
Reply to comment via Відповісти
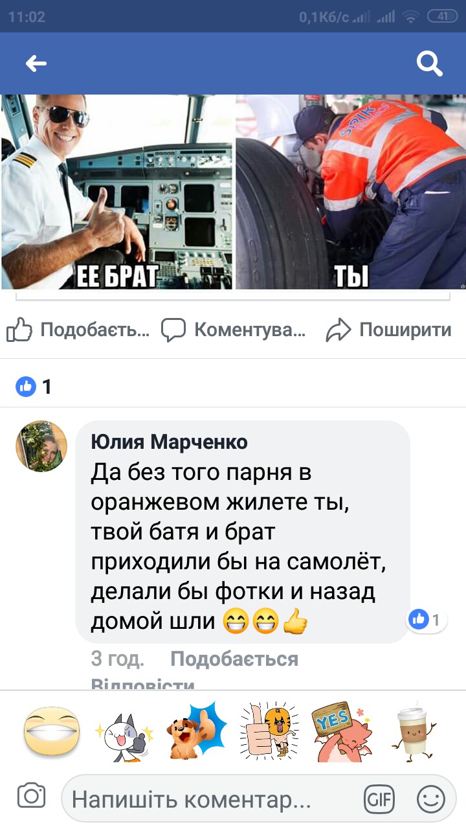(x=143, y=685)
